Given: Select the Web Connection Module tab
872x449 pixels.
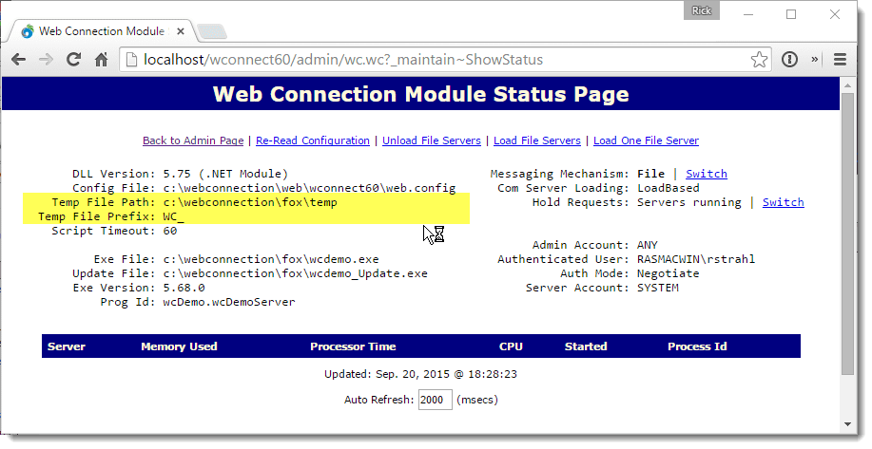Looking at the screenshot, I should tap(92, 31).
